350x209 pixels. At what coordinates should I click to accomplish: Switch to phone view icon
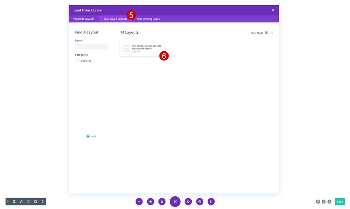point(43,201)
